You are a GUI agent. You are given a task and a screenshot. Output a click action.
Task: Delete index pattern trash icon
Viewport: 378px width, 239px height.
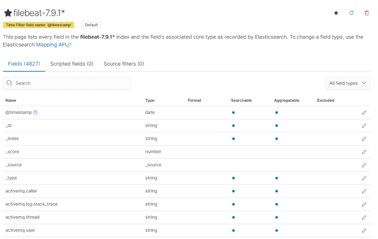367,13
